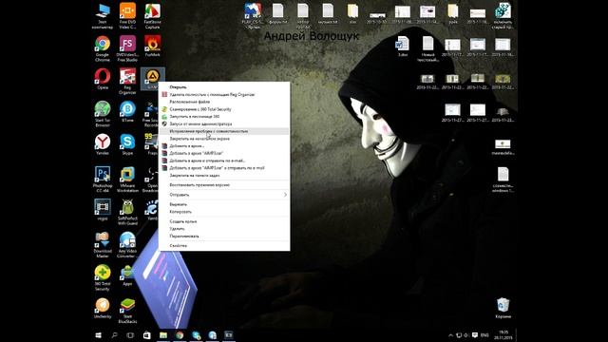Open Task View on the taskbar
This screenshot has height=342, width=608.
(130, 335)
